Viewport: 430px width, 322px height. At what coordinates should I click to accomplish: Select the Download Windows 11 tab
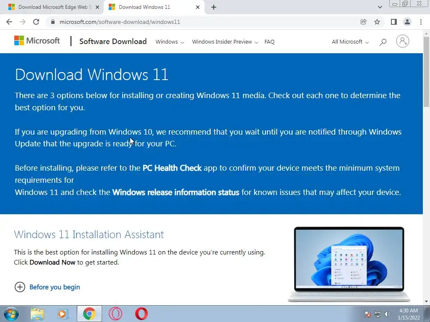click(154, 7)
